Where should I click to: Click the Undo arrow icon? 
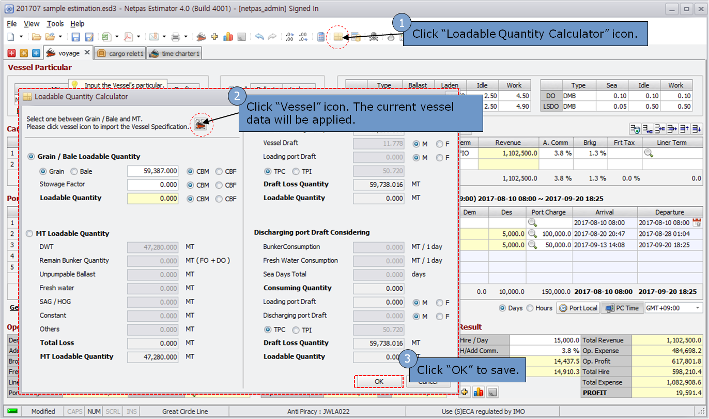click(x=259, y=37)
